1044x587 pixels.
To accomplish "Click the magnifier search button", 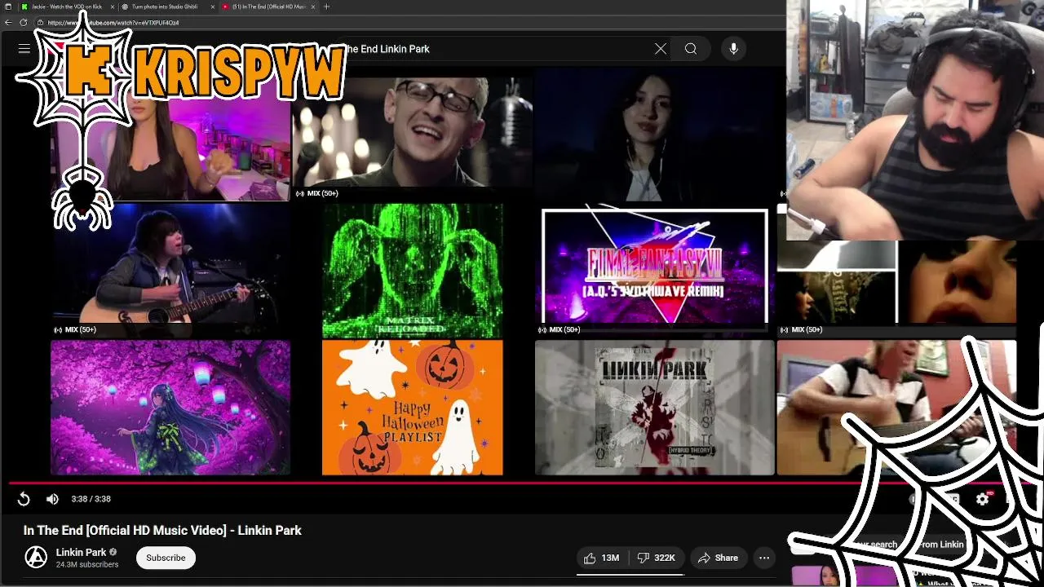I will click(x=691, y=49).
